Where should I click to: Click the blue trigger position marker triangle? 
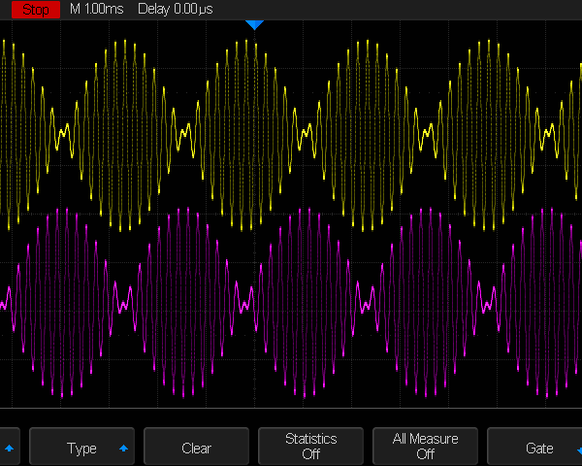pos(254,24)
